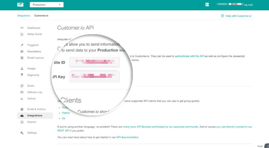Image resolution: width=269 pixels, height=148 pixels.
Task: Open Email Layouts in sidebar
Action: tap(36, 58)
